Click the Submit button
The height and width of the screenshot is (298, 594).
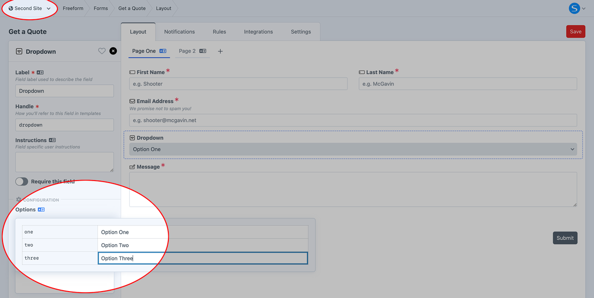pos(565,238)
